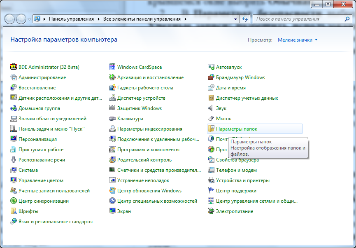The width and height of the screenshot is (356, 248).
Task: Open Учетные записи пользователей link
Action: pos(54,191)
